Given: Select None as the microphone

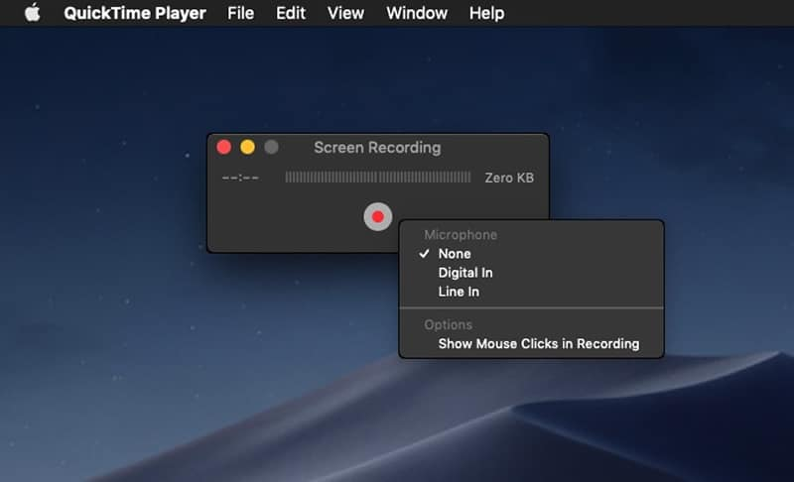Looking at the screenshot, I should (455, 254).
